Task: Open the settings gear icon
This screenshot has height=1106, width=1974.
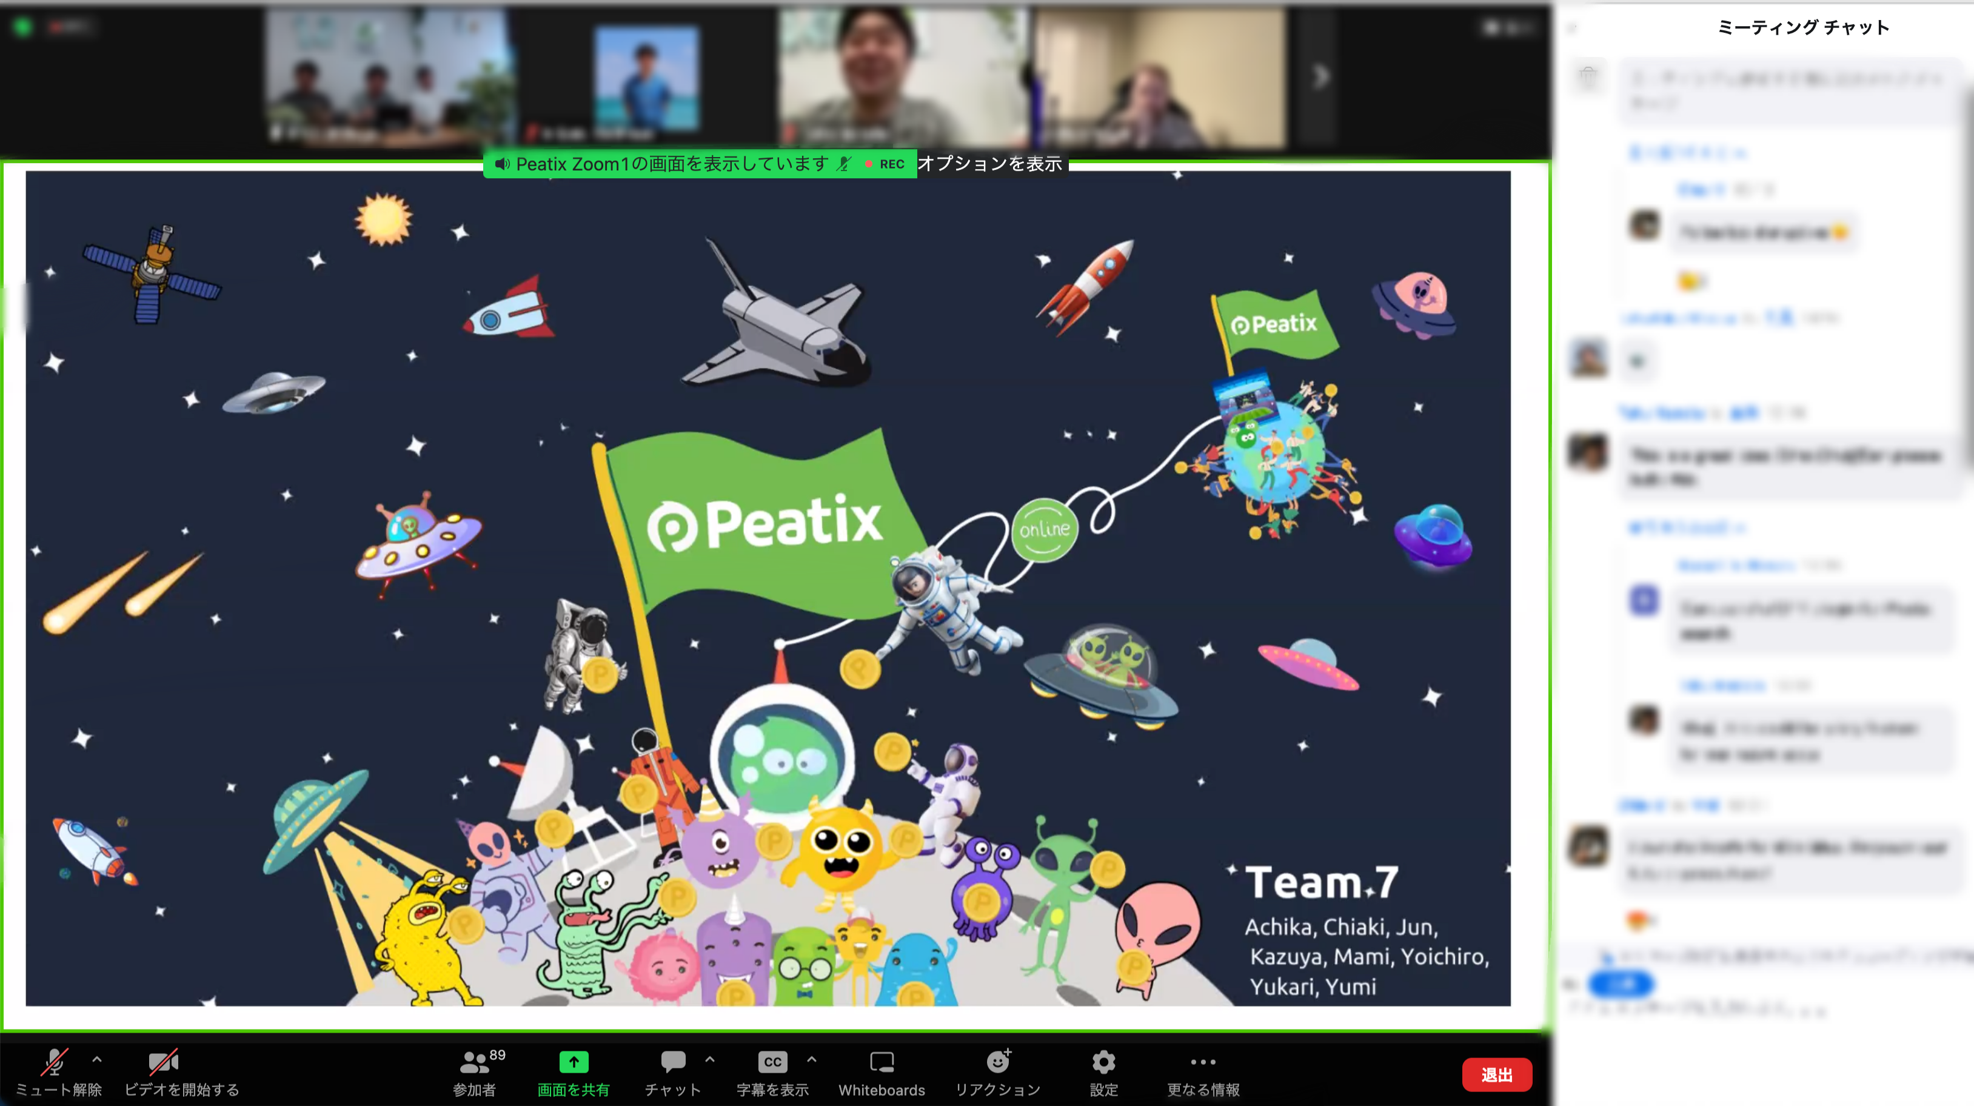Action: (1103, 1062)
